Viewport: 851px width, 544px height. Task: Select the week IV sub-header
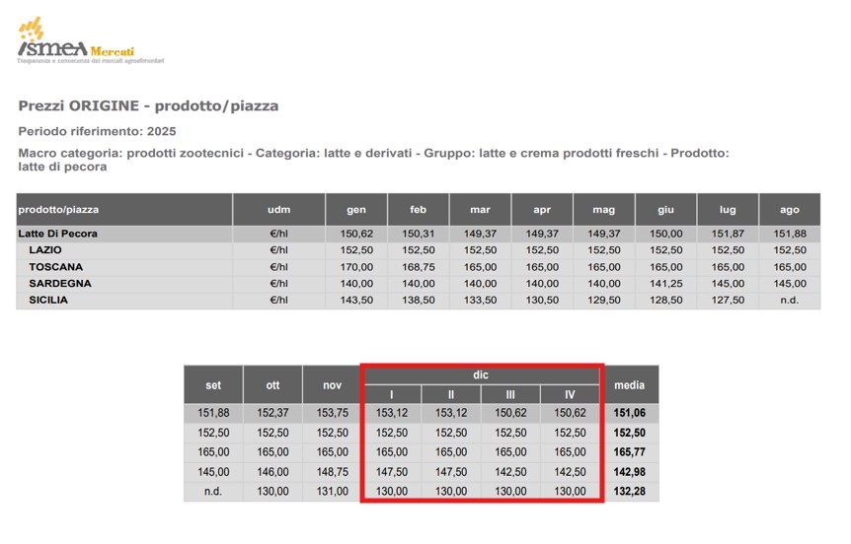point(570,394)
